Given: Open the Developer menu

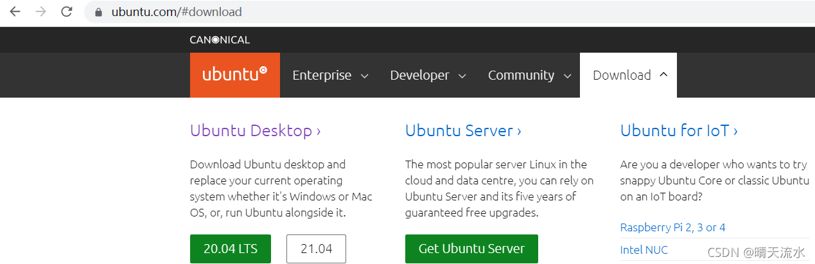Looking at the screenshot, I should (x=419, y=75).
